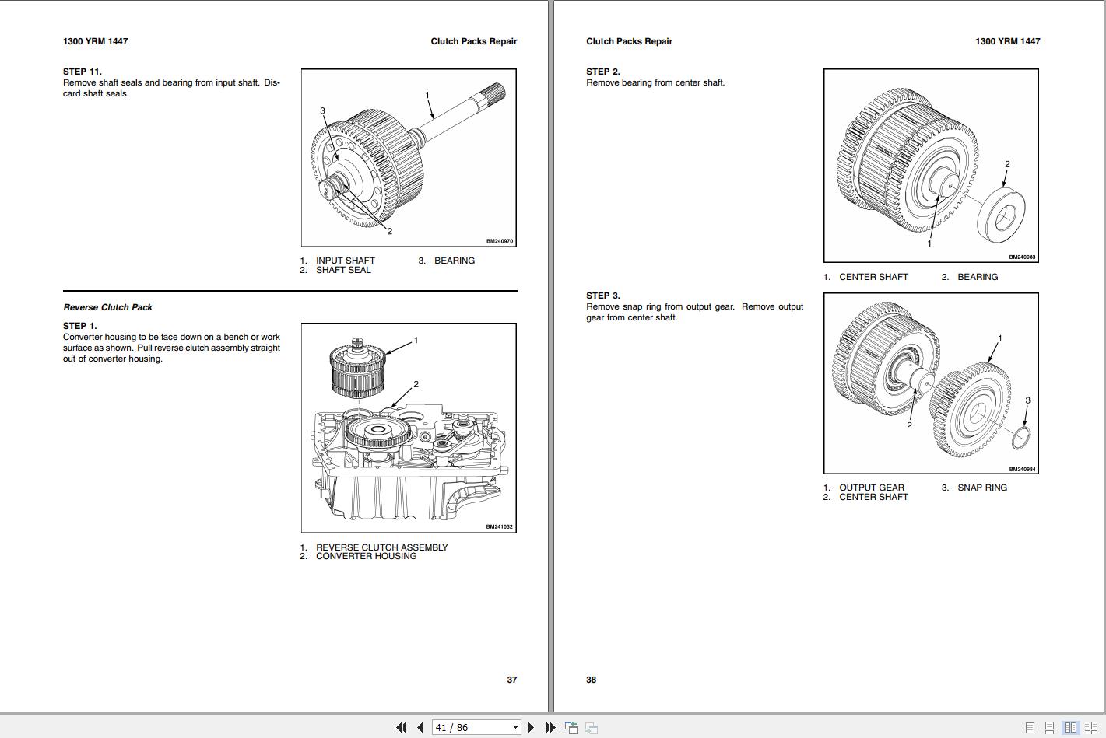The height and width of the screenshot is (738, 1106).
Task: Switch to continuous page view
Action: coord(1050,728)
